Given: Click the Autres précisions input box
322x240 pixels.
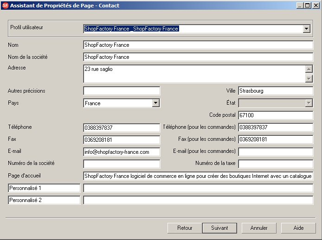Looking at the screenshot, I should pyautogui.click(x=122, y=91).
